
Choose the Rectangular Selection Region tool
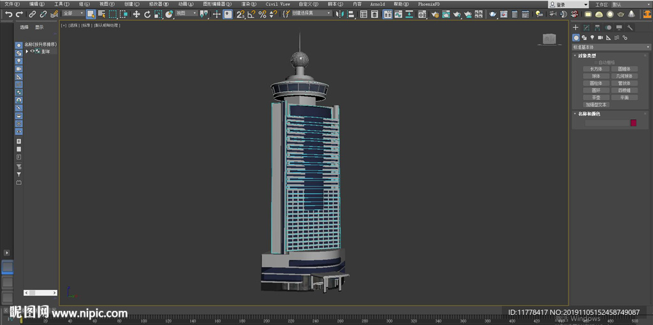113,14
